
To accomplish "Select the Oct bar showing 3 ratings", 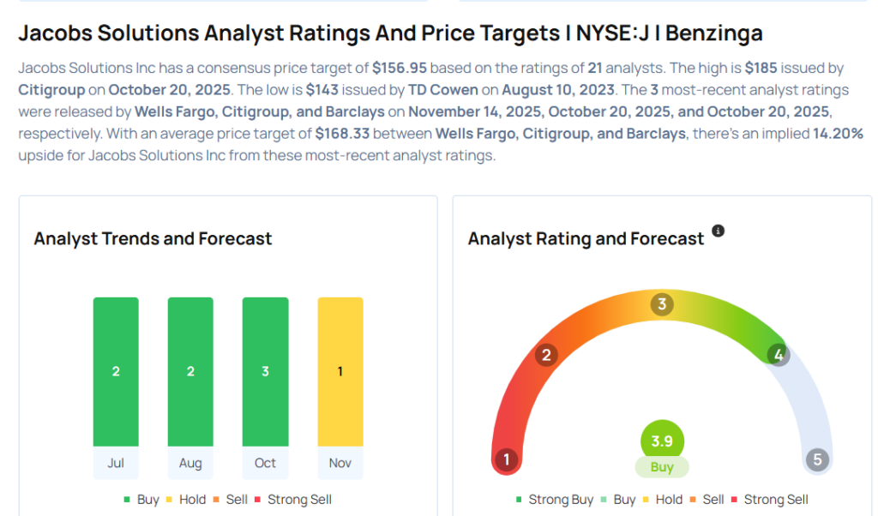I will point(265,371).
